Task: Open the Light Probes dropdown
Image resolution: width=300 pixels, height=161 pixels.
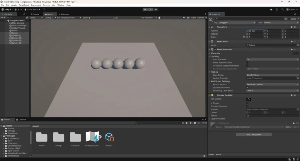Action: tap(272, 75)
